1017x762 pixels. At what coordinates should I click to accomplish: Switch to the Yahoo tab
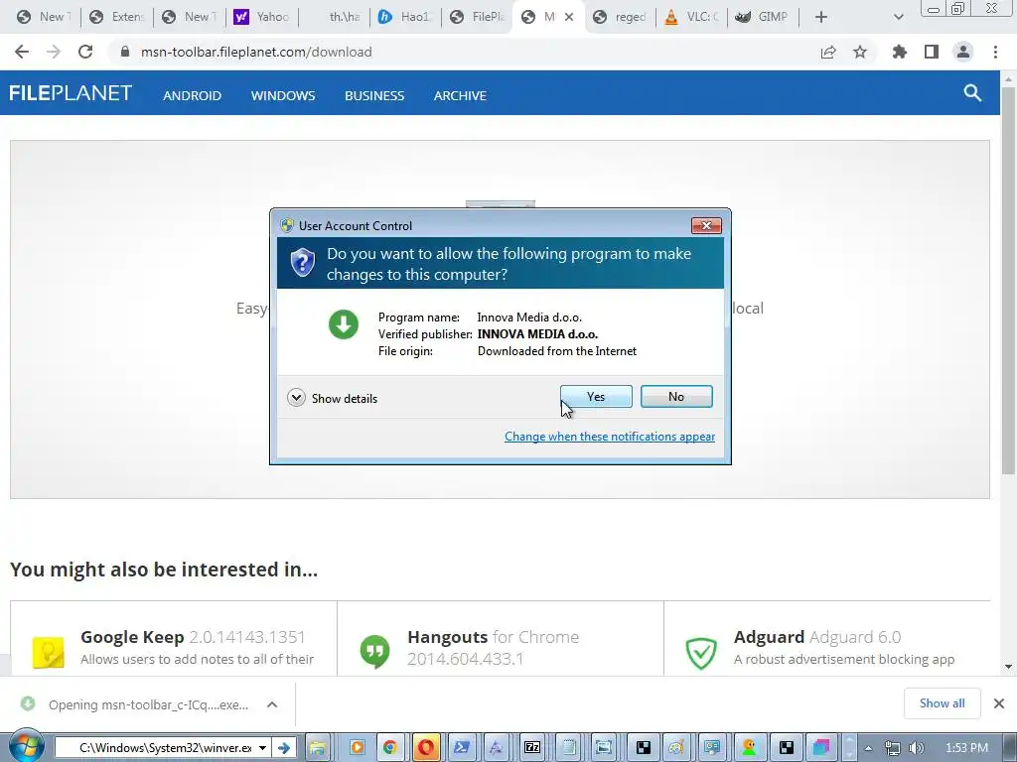pyautogui.click(x=261, y=17)
